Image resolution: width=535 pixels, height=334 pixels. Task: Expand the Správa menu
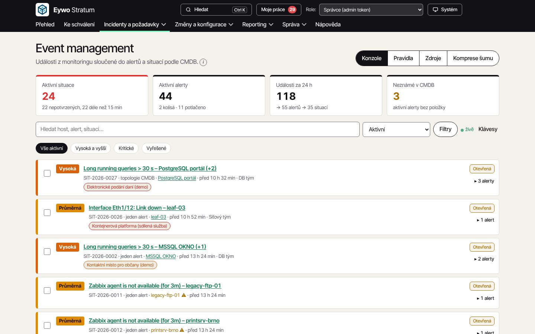coord(294,24)
